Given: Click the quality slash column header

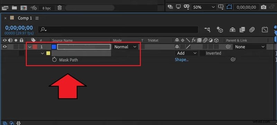Looking at the screenshot, I should [x=188, y=40].
